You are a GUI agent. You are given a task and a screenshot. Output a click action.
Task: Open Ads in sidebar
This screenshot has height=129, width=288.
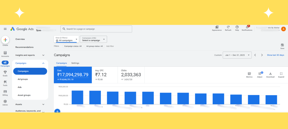[x=20, y=87]
